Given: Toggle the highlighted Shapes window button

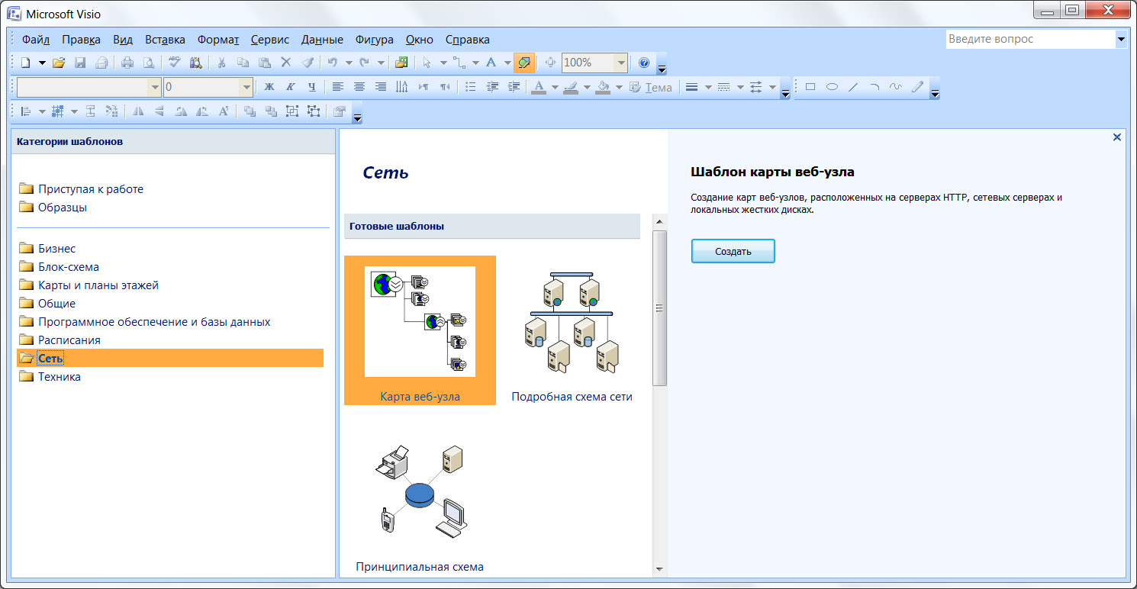Looking at the screenshot, I should click(523, 63).
